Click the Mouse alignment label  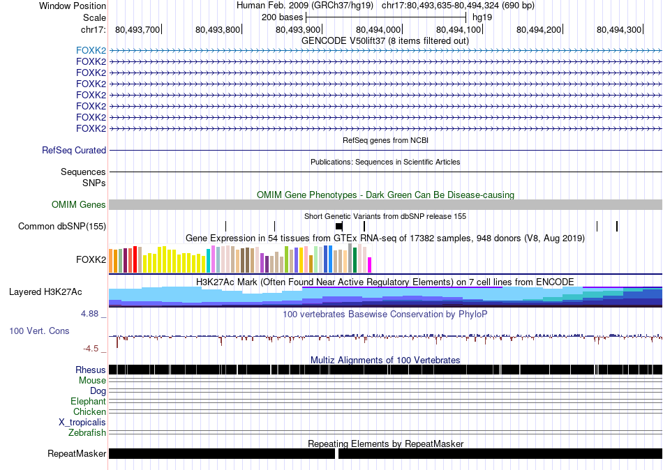pyautogui.click(x=92, y=381)
